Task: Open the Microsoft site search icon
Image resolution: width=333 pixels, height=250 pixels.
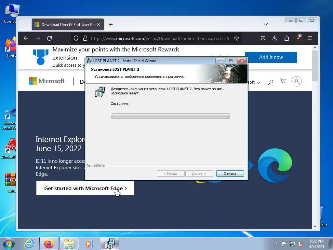Action: click(x=271, y=82)
